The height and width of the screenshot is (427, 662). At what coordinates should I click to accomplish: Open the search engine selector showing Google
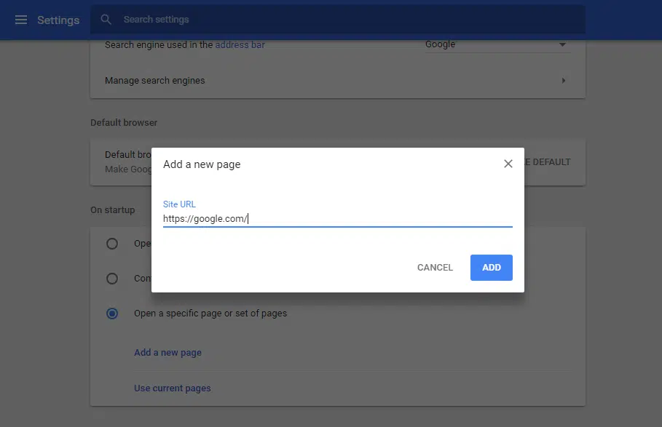497,44
